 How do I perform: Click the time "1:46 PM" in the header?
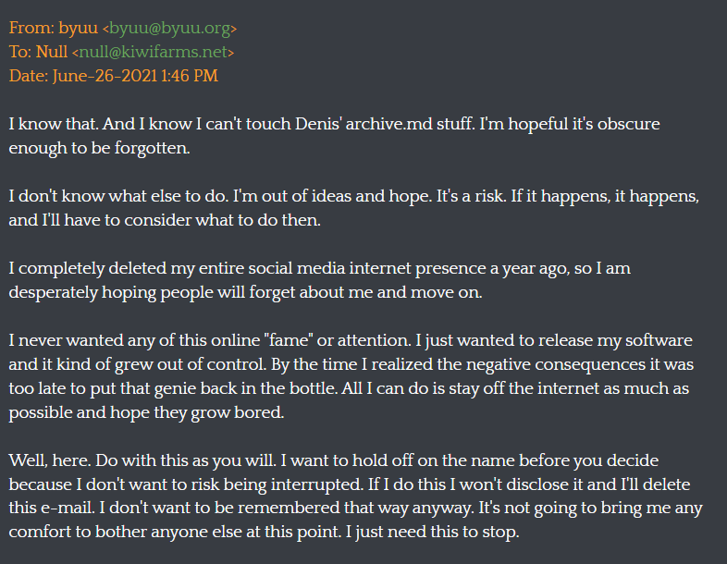(x=190, y=76)
